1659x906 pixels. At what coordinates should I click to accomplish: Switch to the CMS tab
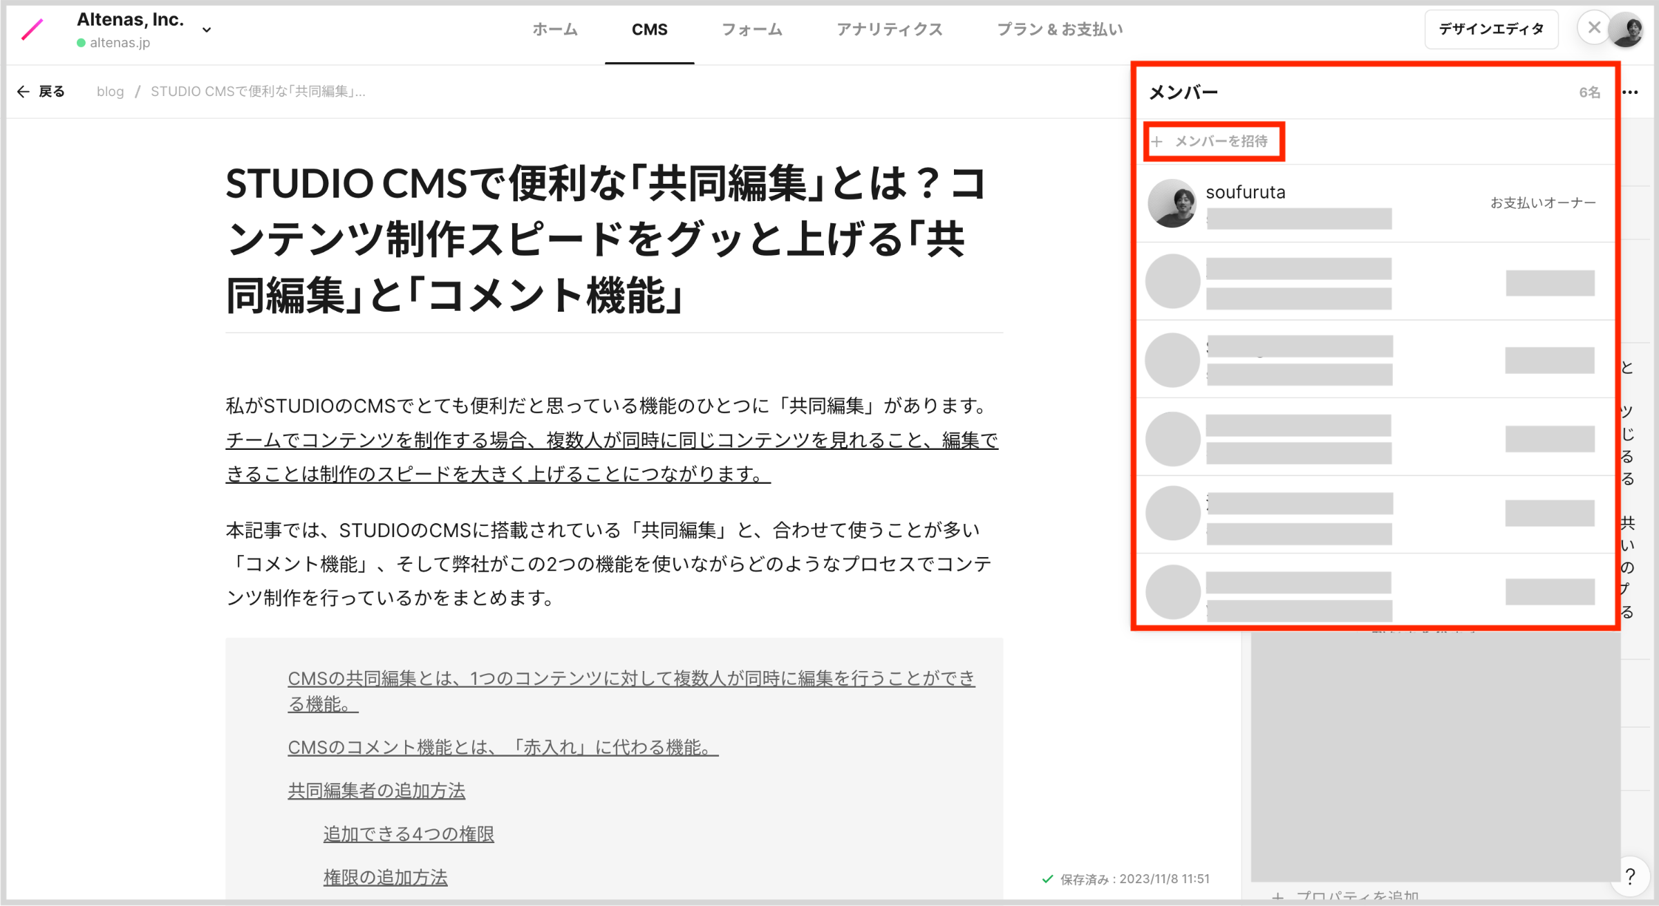[x=649, y=30]
